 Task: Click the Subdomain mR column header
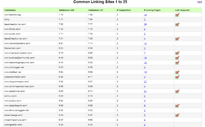[66, 10]
